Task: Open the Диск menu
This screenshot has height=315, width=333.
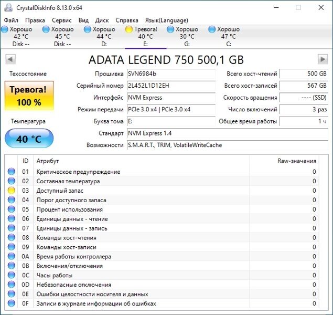Action: 102,20
